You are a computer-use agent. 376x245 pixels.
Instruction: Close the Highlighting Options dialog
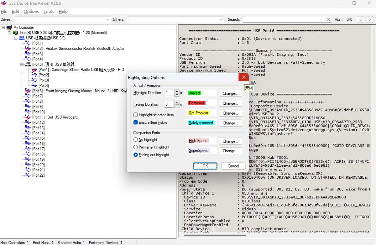(243, 77)
